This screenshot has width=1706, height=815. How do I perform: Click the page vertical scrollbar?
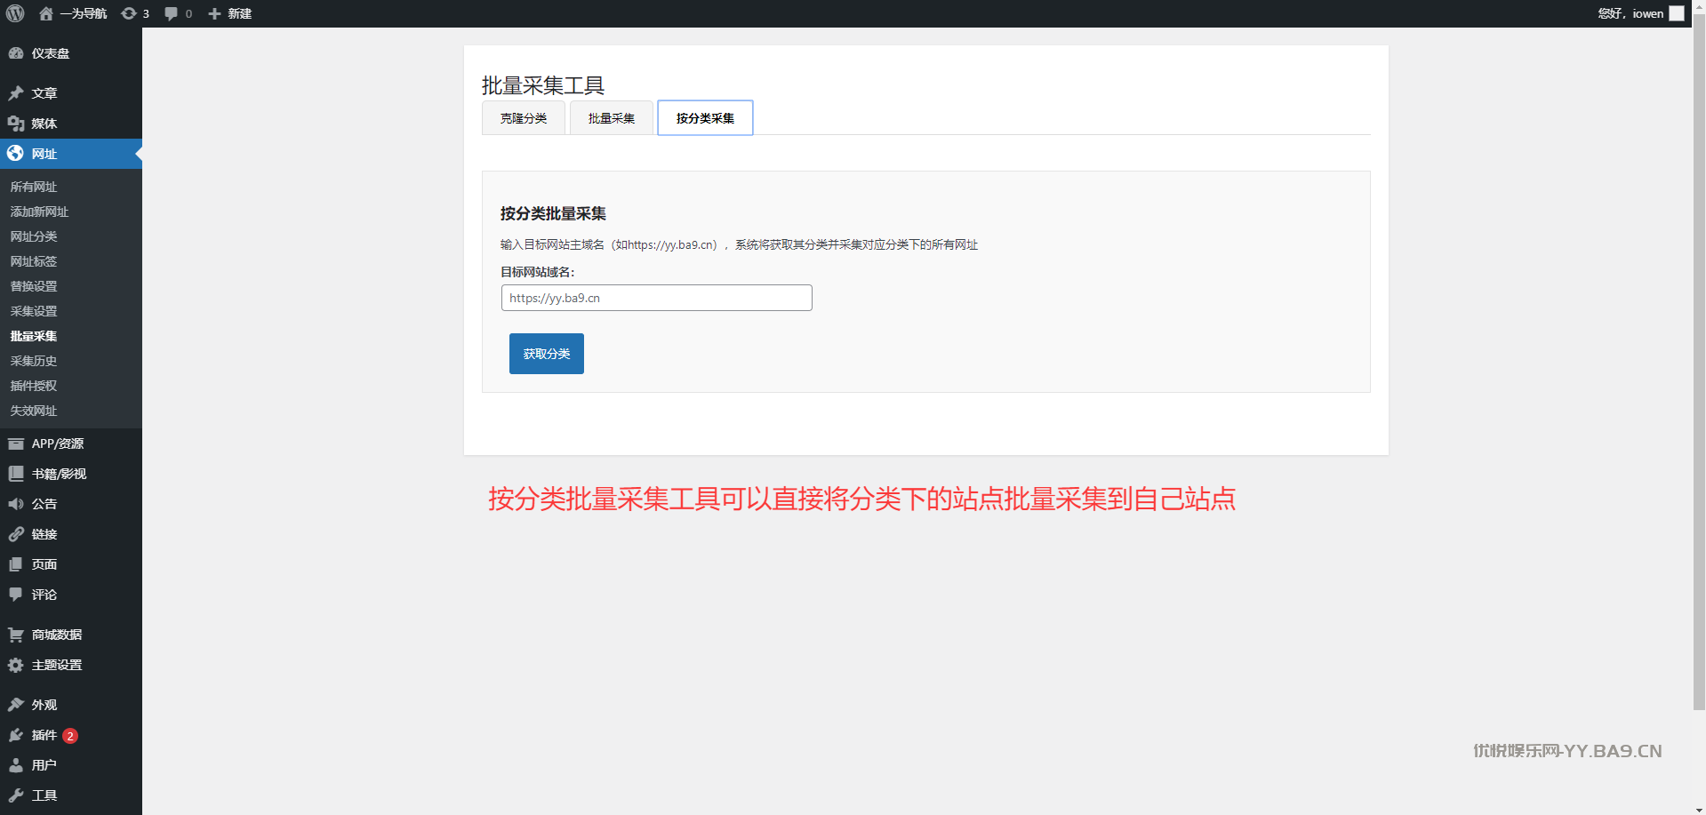[x=1699, y=356]
